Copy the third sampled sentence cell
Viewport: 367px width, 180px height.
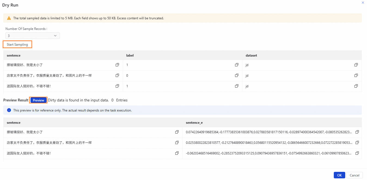click(117, 86)
